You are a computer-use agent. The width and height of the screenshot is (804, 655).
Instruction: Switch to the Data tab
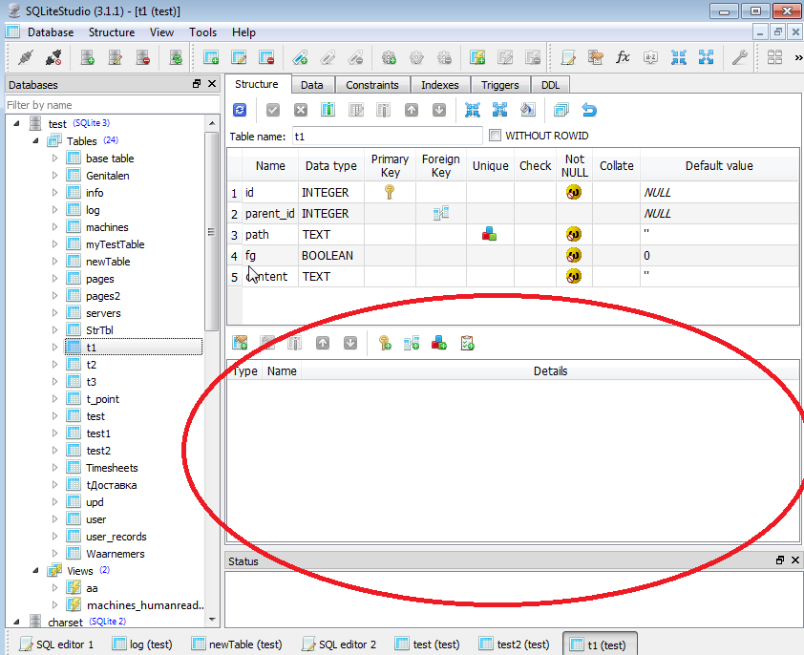[x=311, y=85]
